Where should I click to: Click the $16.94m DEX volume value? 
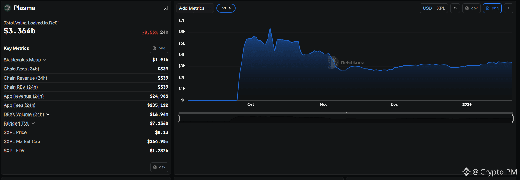click(x=159, y=114)
